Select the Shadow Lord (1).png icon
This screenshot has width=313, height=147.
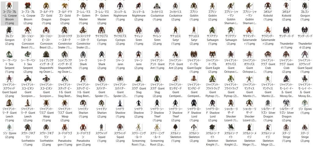click(194, 103)
